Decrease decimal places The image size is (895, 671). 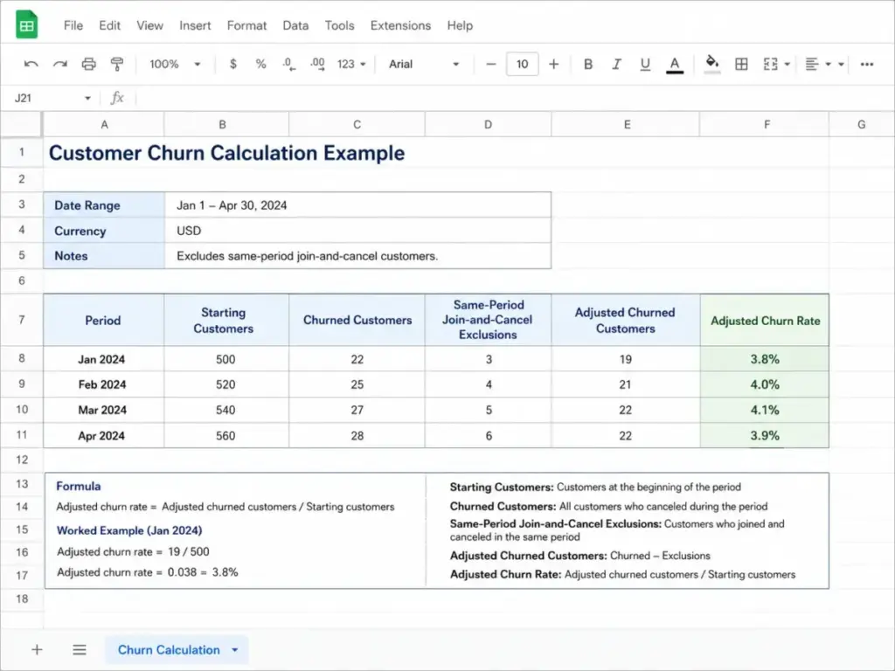pyautogui.click(x=288, y=64)
